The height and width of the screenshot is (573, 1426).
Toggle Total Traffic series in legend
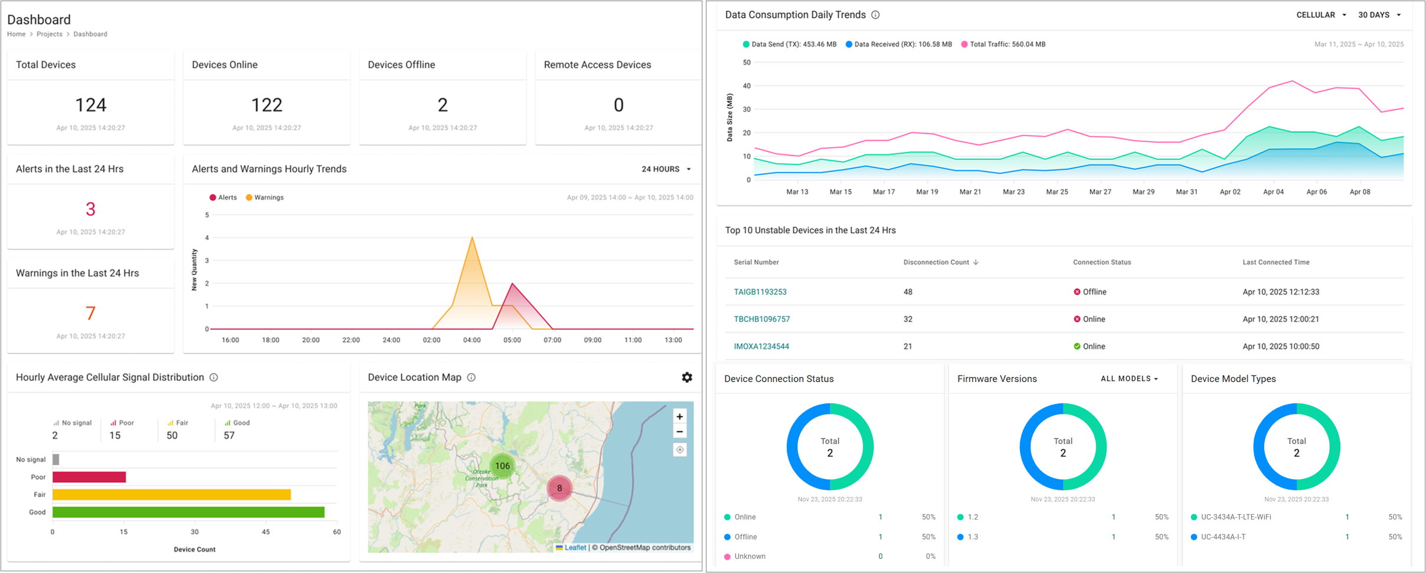[x=1003, y=44]
